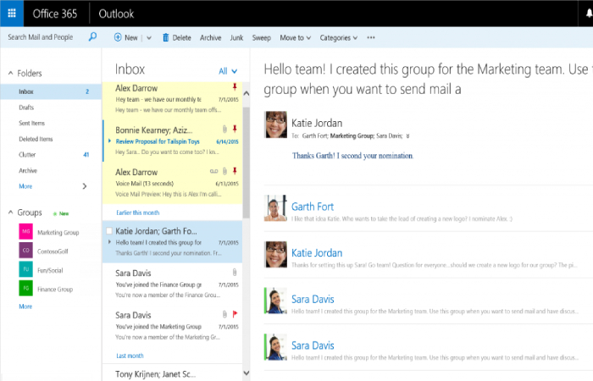Screen dimensions: 593x381
Task: Click the More link under Groups
Action: pos(25,306)
